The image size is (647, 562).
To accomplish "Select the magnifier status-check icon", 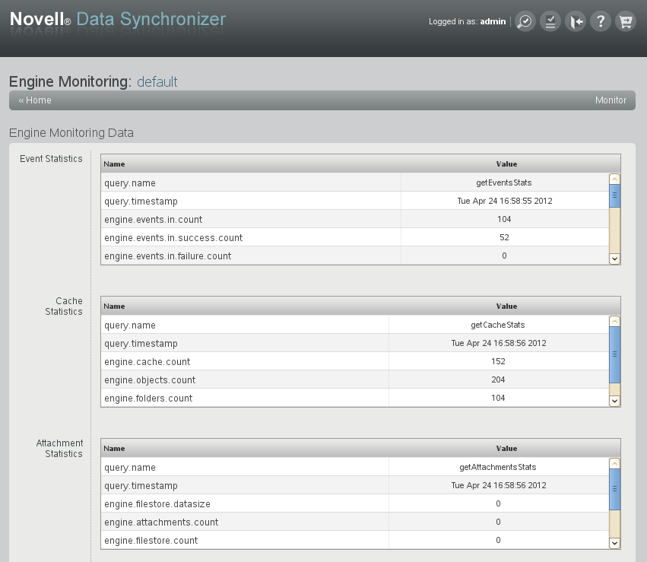I will pyautogui.click(x=524, y=21).
